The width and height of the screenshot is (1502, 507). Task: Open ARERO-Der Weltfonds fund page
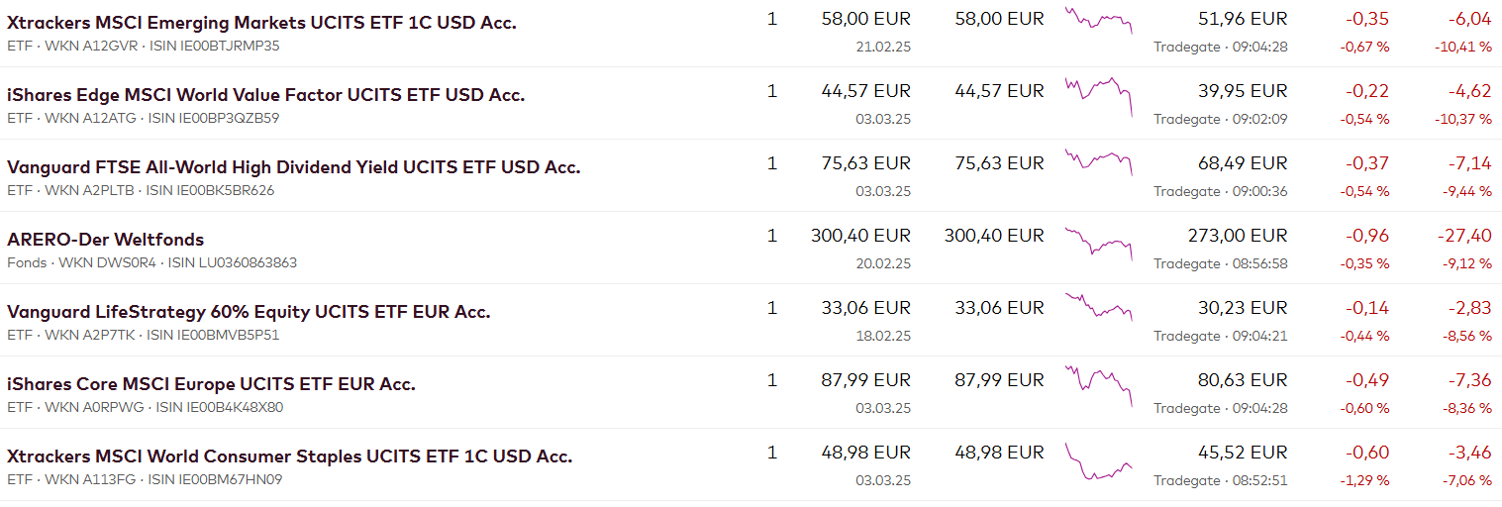tap(105, 240)
